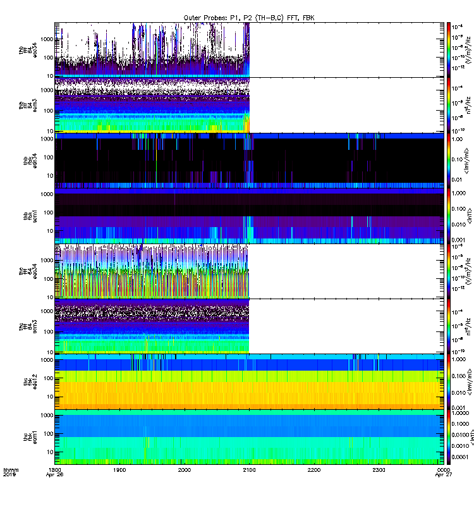Click the plot title 'Outer Probes: P1, P2 (TH-B,C) FFT, FBK'
474x506 pixels.
pos(249,18)
